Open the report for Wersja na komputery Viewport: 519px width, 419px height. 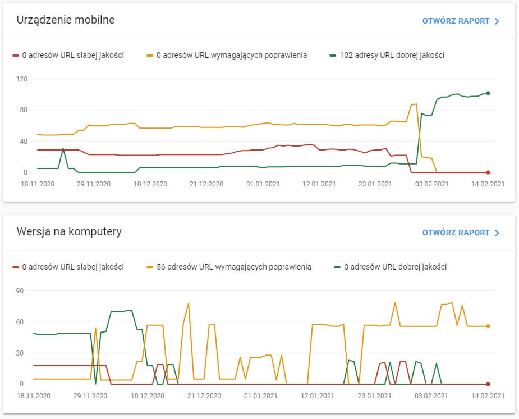pyautogui.click(x=456, y=232)
